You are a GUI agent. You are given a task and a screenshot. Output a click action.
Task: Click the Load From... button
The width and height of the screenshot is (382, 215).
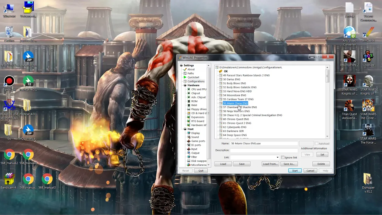(270, 164)
